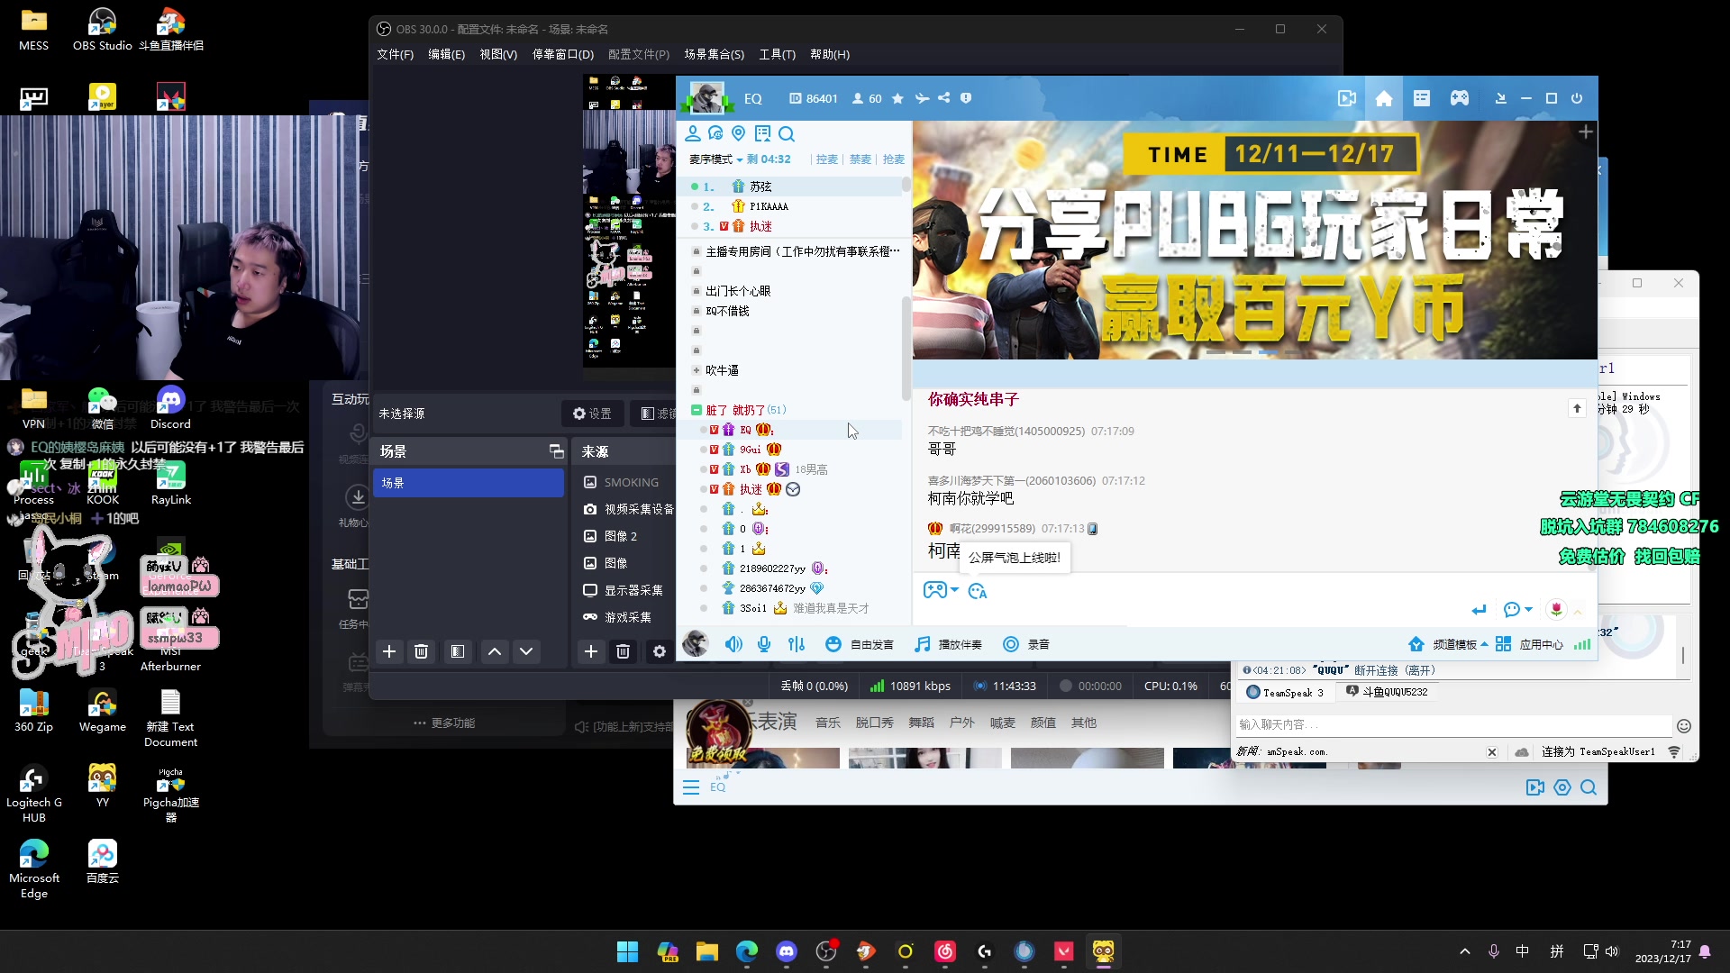Click the flower gift icon in YY chat
Screen dimensions: 1730x973
point(1556,610)
